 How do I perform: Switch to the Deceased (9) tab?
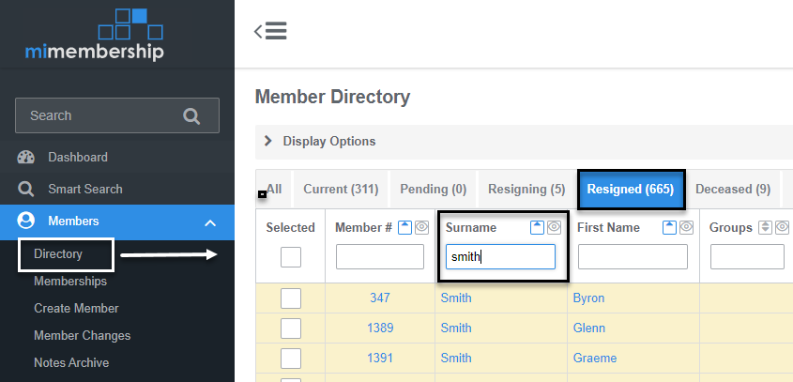click(733, 190)
